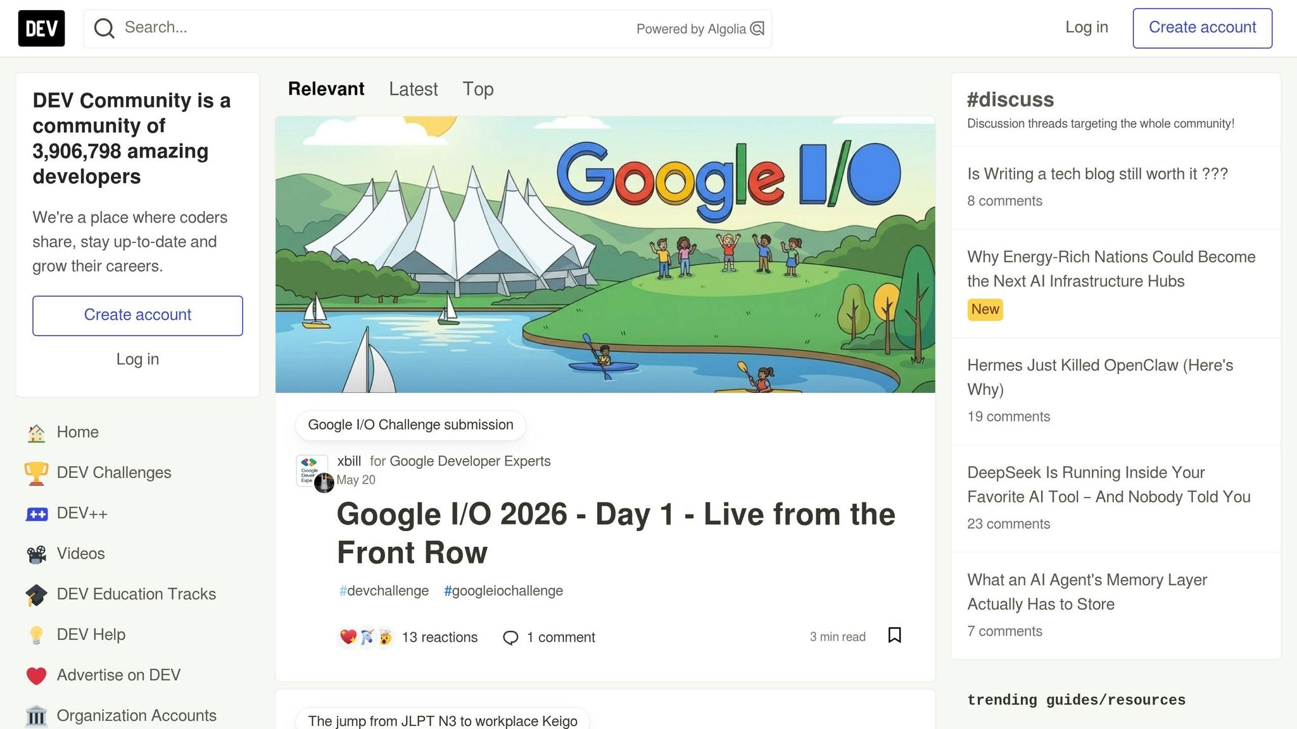Image resolution: width=1297 pixels, height=729 pixels.
Task: Switch to the Top feed tab
Action: [x=478, y=89]
